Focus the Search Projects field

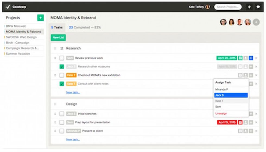pos(228,7)
